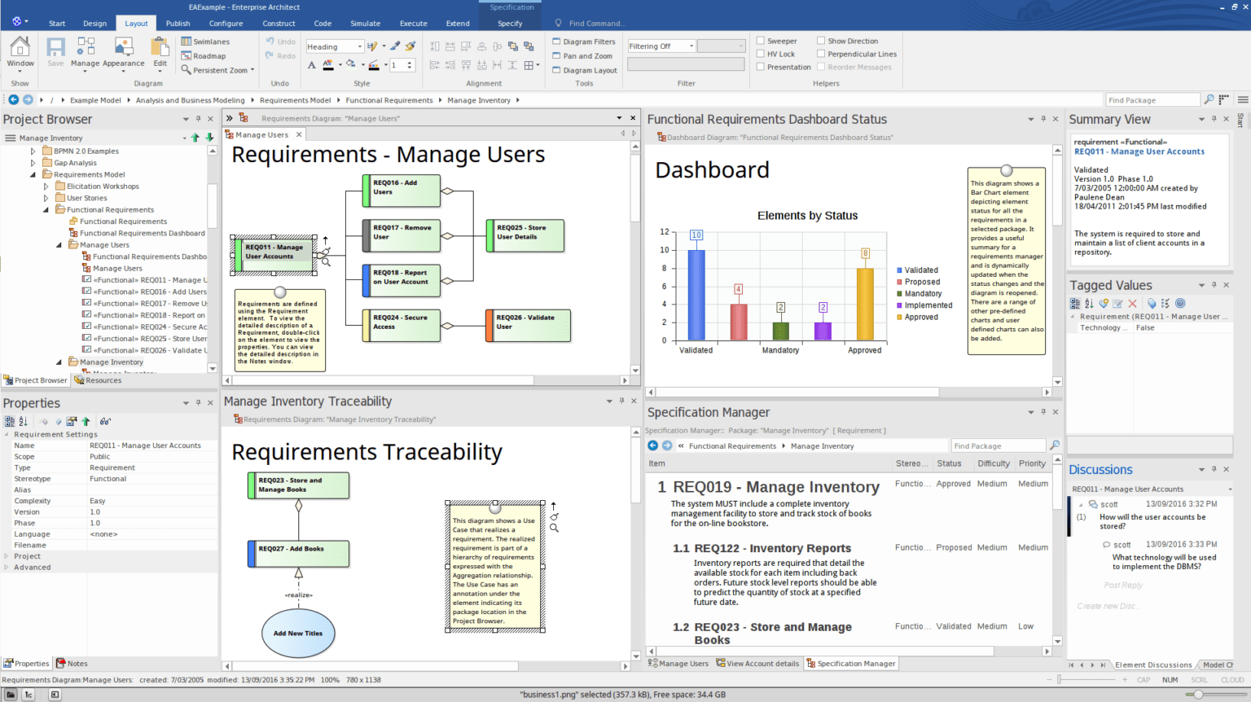Open the Roadmap tool

click(x=187, y=56)
